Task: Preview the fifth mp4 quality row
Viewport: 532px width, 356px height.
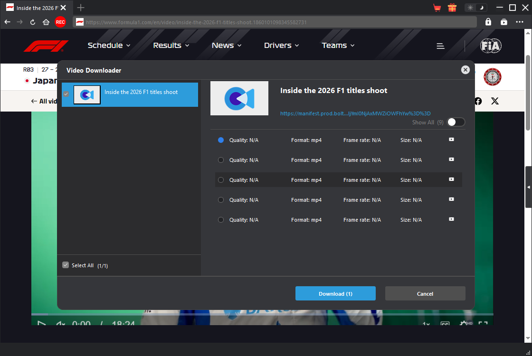Action: pyautogui.click(x=451, y=219)
